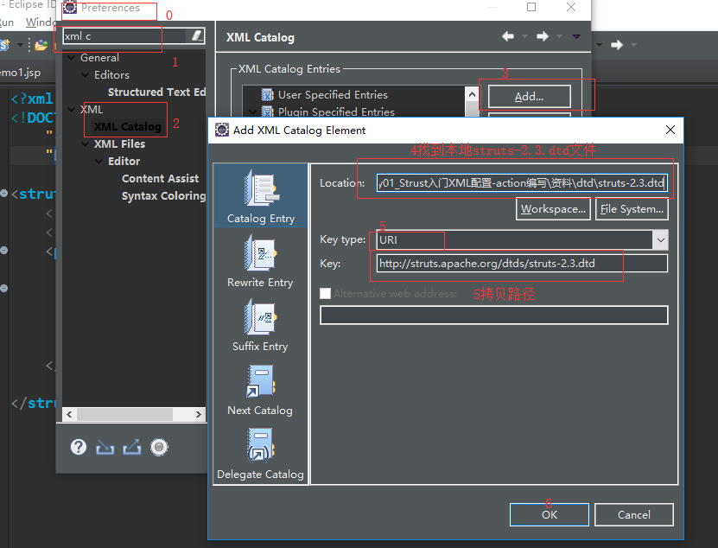This screenshot has width=718, height=548.
Task: Select Structured Text Editors tree item
Action: point(156,92)
